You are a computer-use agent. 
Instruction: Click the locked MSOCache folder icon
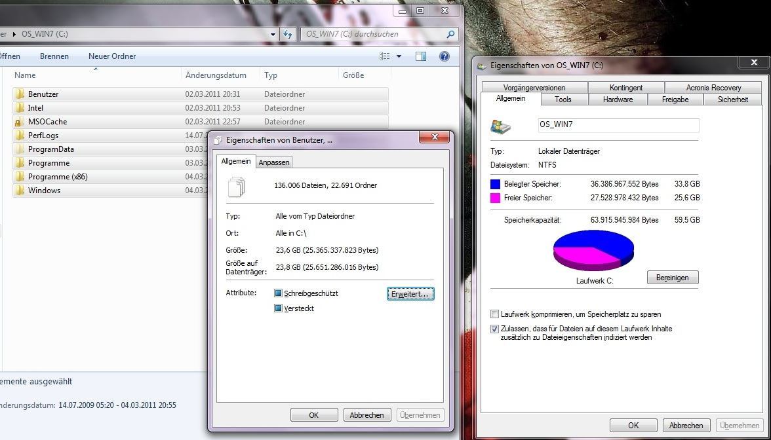(20, 121)
